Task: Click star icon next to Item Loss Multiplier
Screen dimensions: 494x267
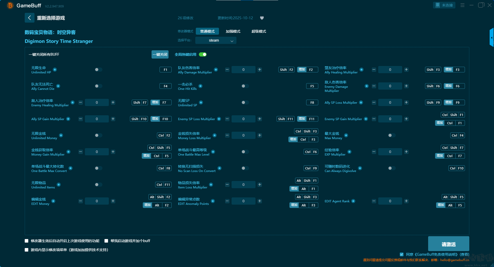Action: coord(211,185)
